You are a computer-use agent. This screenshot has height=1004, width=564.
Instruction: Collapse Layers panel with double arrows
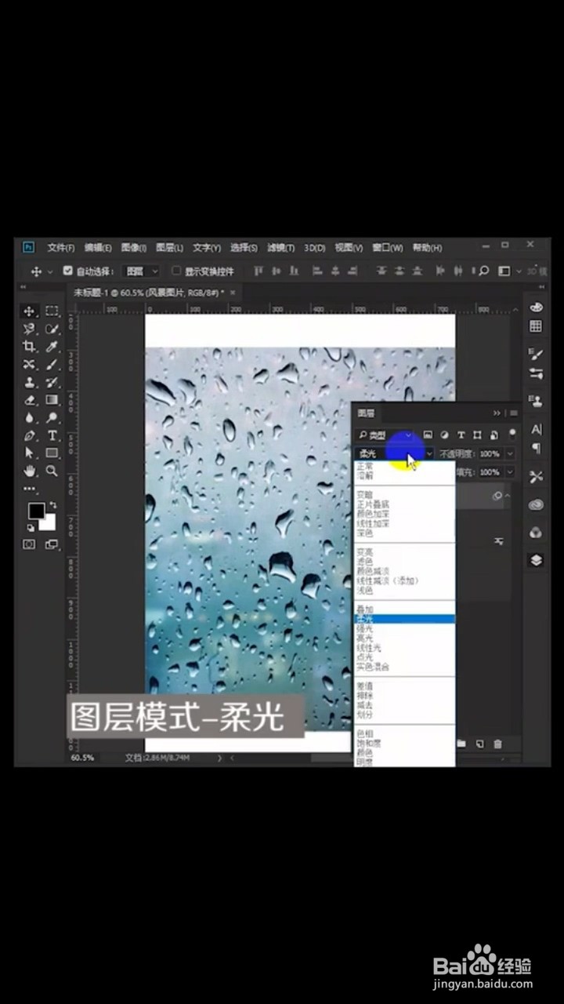pyautogui.click(x=497, y=413)
